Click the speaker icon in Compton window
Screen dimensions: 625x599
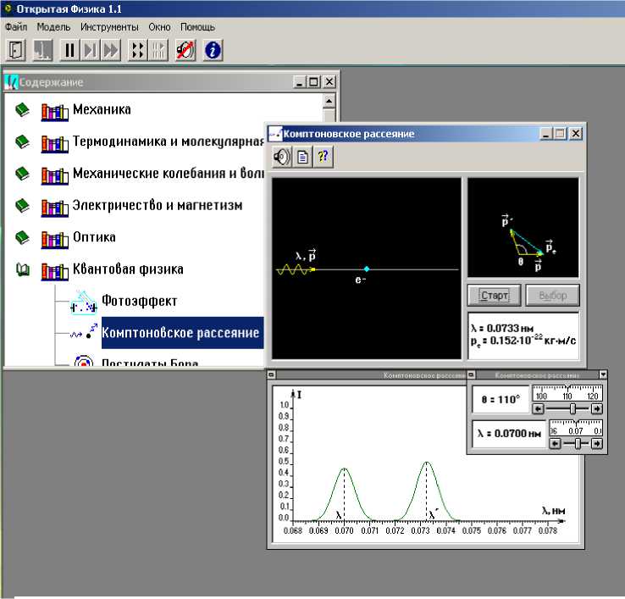point(283,158)
